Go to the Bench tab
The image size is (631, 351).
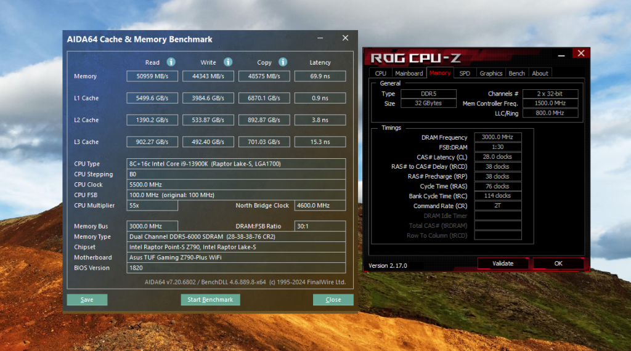coord(517,73)
